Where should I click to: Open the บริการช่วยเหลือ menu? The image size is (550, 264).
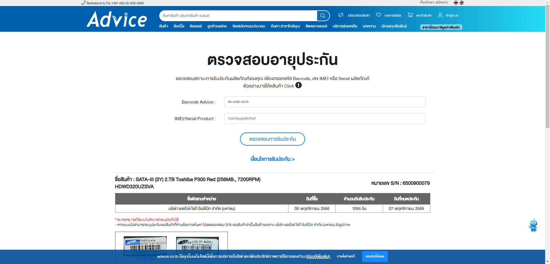tap(345, 26)
